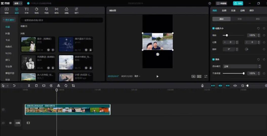Expand the pointer tool selection dropdown arrow
The width and height of the screenshot is (267, 136).
click(x=8, y=86)
